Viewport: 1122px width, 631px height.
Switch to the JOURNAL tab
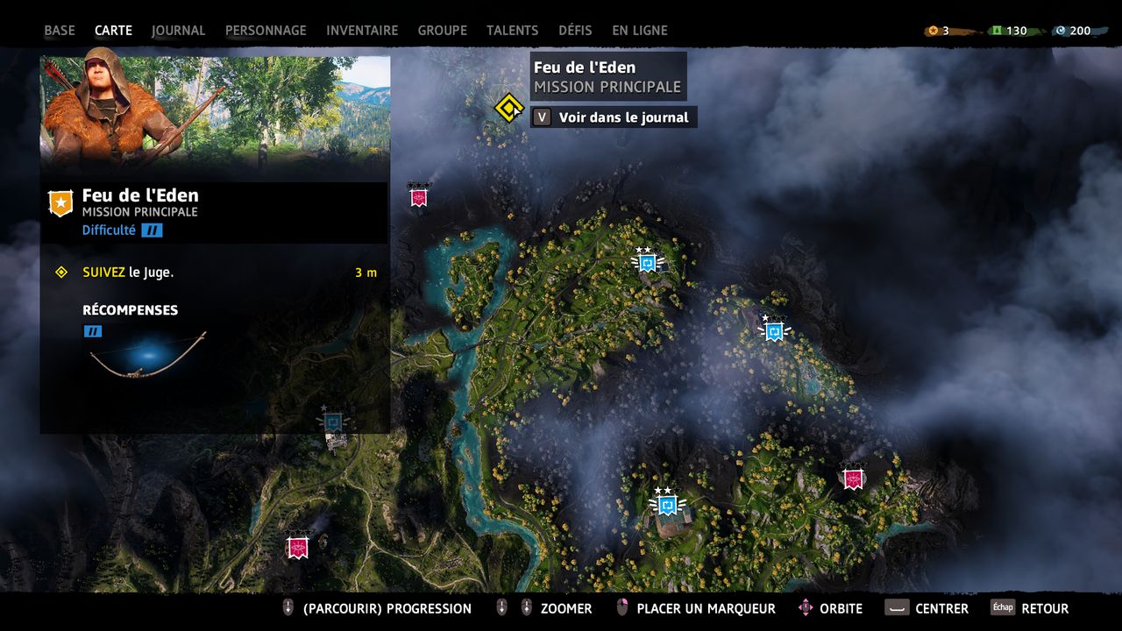pyautogui.click(x=178, y=30)
